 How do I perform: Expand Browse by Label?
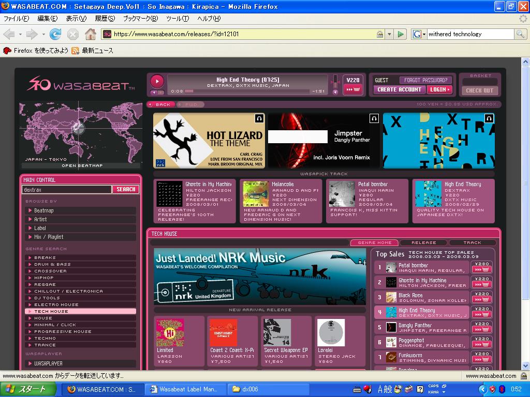click(80, 228)
